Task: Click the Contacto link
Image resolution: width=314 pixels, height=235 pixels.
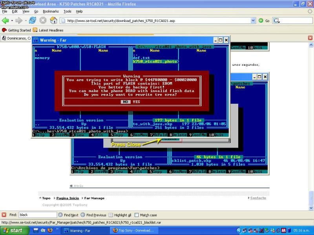Action: 258,198
